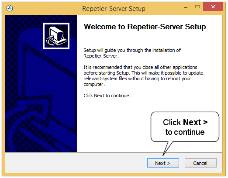
Task: Cancel the Repetier-Server installation
Action: 200,163
